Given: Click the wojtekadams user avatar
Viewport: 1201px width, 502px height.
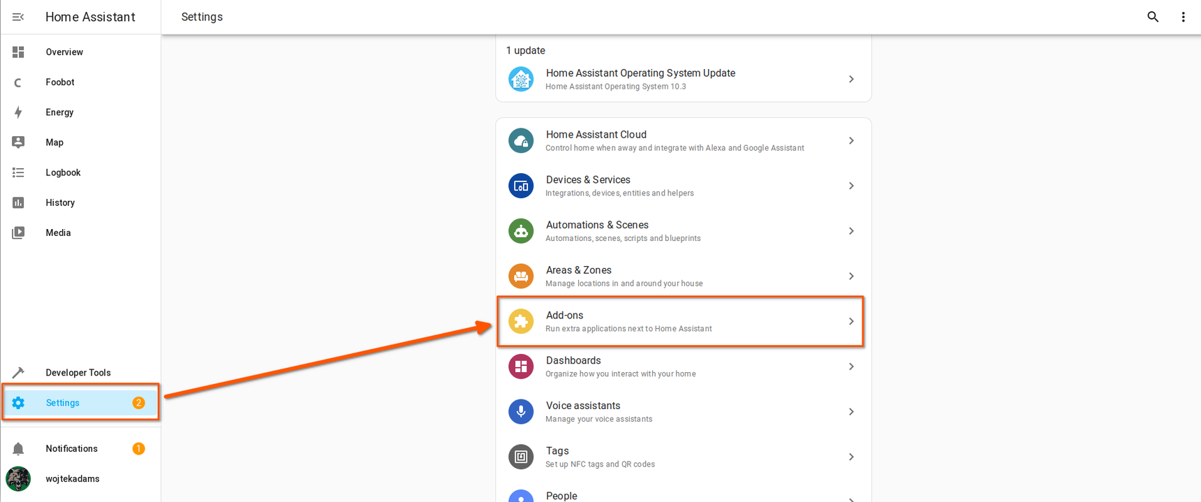Looking at the screenshot, I should pos(18,479).
